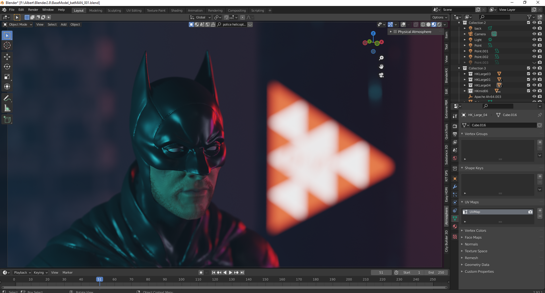
Task: Uncheck Collection 2 exclude checkbox
Action: 529,22
